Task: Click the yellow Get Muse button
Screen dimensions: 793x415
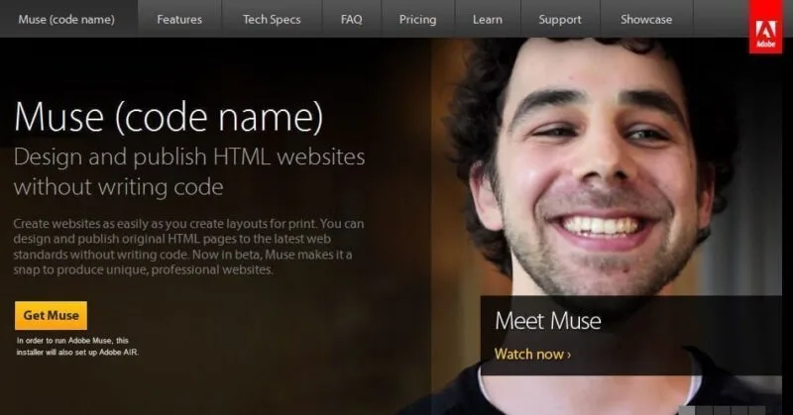Action: pyautogui.click(x=52, y=315)
